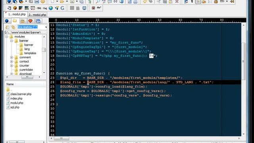Image resolution: width=254 pixels, height=143 pixels.
Task: Click the folder tree vertical scrollbar thumb
Action: click(x=44, y=50)
